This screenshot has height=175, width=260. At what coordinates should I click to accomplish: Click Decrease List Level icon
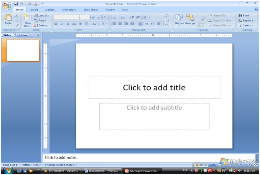pos(132,17)
